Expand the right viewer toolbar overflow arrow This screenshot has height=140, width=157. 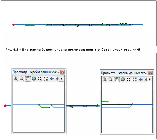(x=150, y=79)
